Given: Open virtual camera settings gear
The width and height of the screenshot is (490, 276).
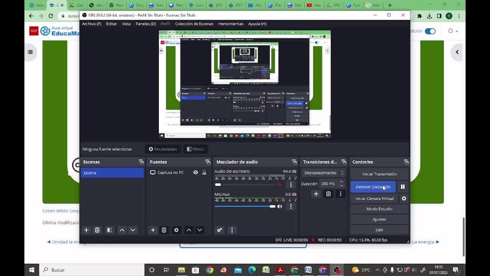Looking at the screenshot, I should [x=404, y=198].
